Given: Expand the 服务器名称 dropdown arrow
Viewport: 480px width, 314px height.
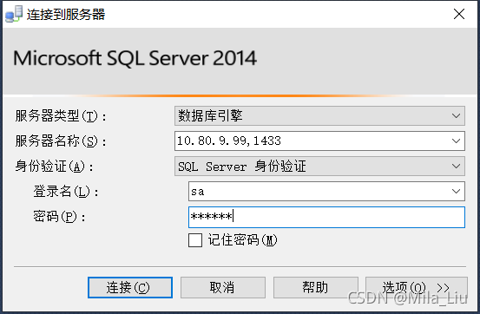Looking at the screenshot, I should click(x=456, y=141).
